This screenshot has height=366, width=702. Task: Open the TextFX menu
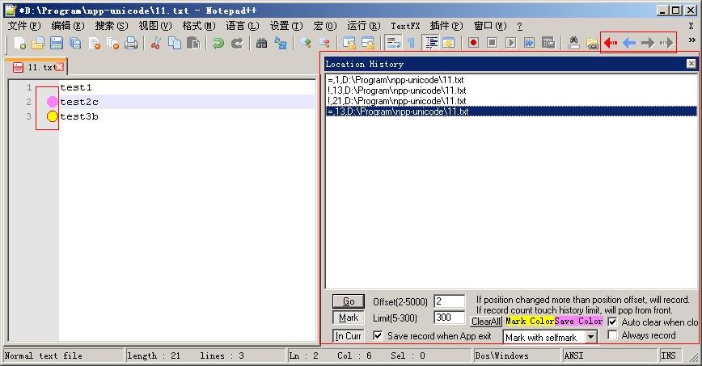[x=405, y=26]
